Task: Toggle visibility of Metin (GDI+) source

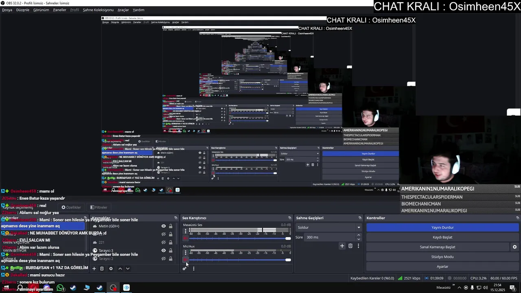Action: (x=164, y=226)
